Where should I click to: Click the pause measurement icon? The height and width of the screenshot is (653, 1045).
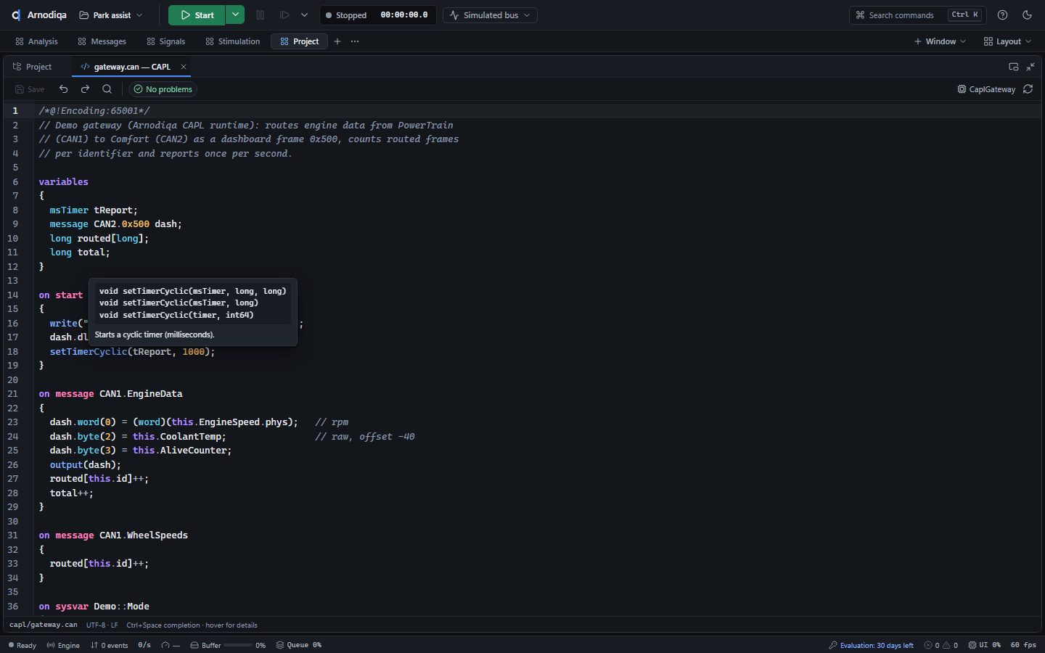[x=261, y=15]
